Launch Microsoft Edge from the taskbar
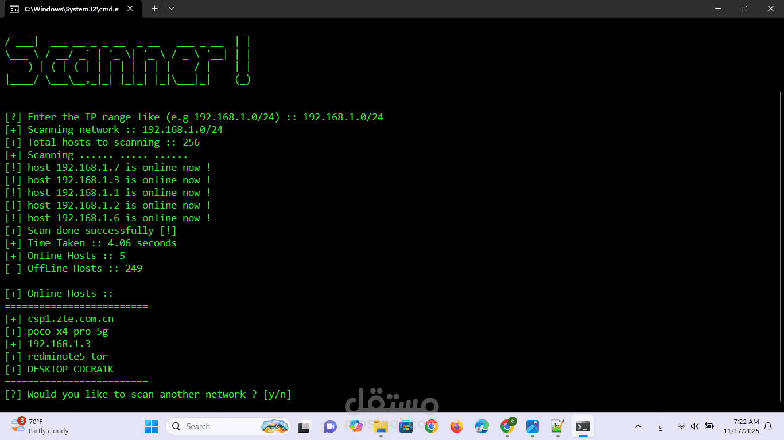Viewport: 784px width, 440px height. coord(482,426)
